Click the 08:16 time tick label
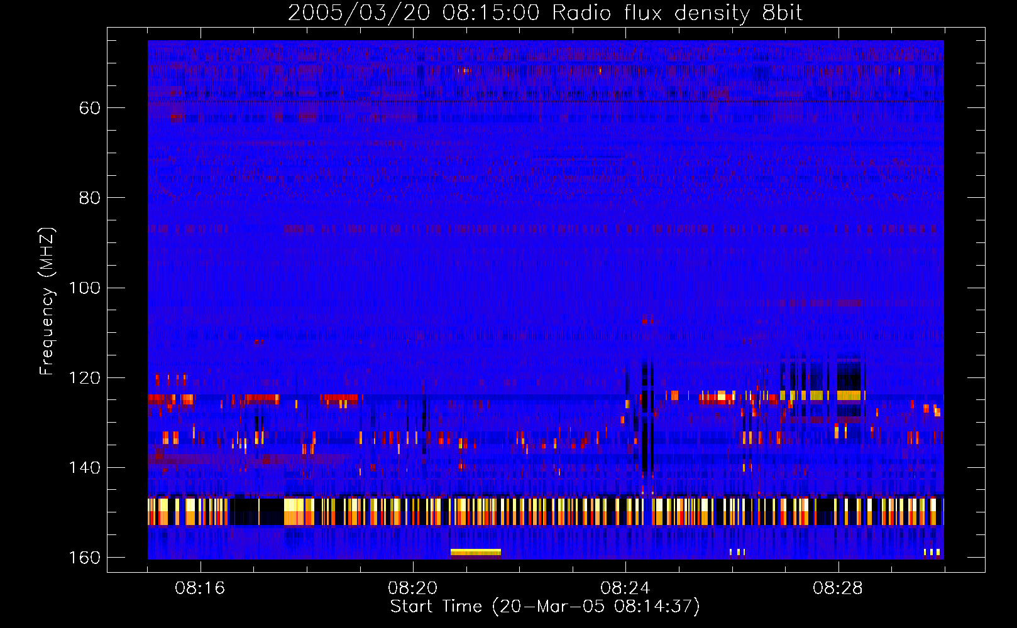Screen dimensions: 1017x628 (200, 588)
